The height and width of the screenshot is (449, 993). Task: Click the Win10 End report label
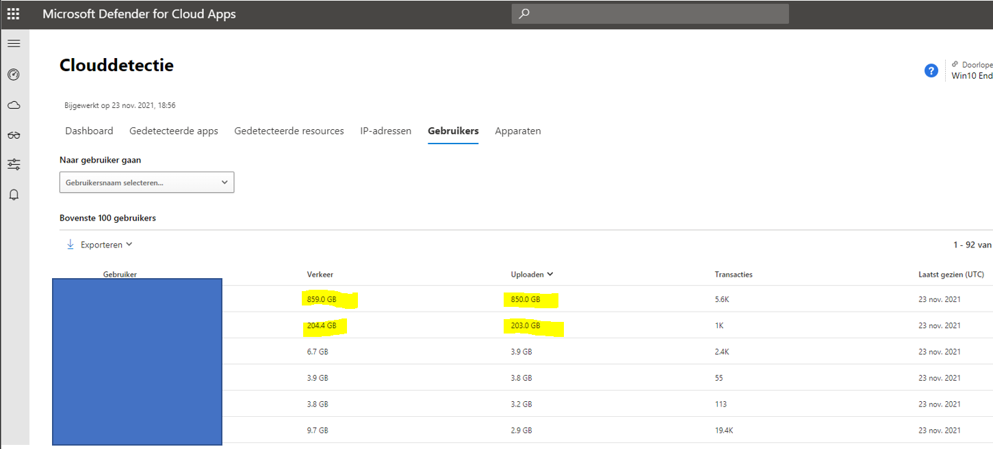pyautogui.click(x=972, y=75)
